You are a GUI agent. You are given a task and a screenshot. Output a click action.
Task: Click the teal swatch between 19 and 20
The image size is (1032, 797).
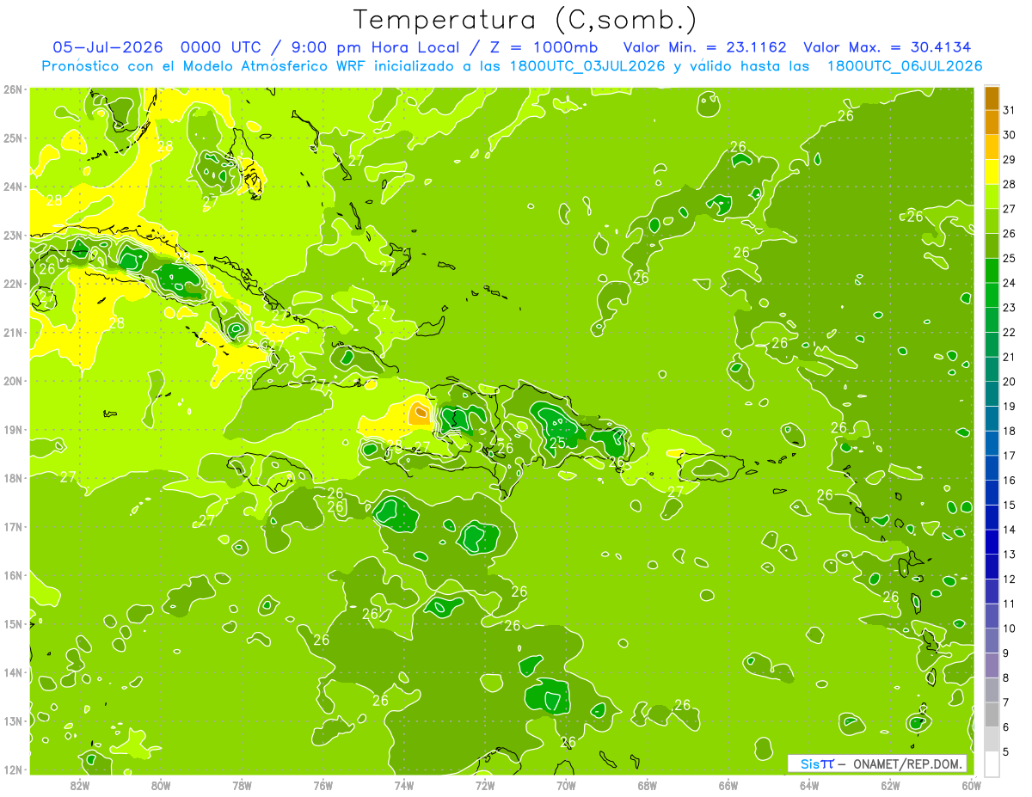pyautogui.click(x=992, y=395)
